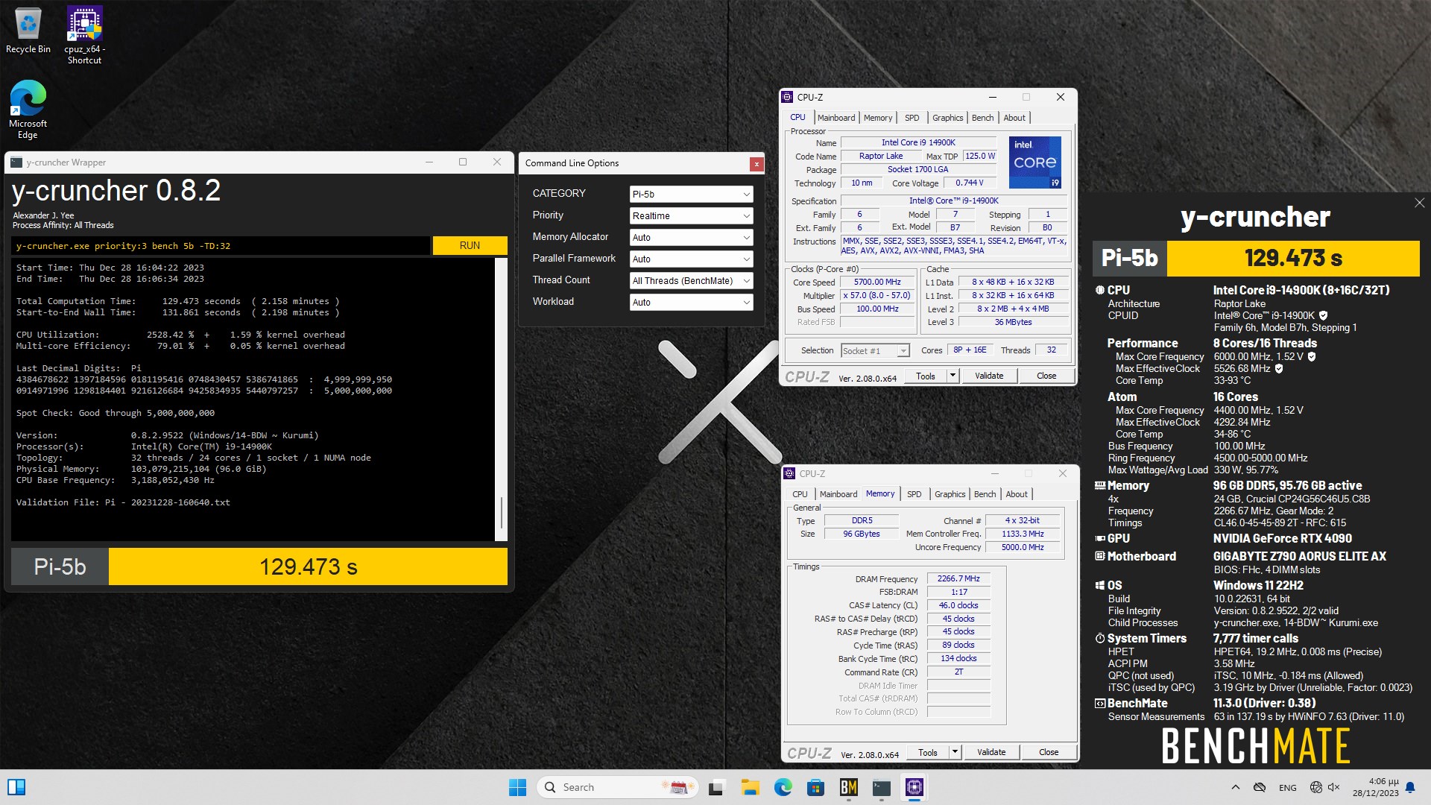Image resolution: width=1431 pixels, height=805 pixels.
Task: Expand the Memory Allocator dropdown
Action: coord(691,237)
